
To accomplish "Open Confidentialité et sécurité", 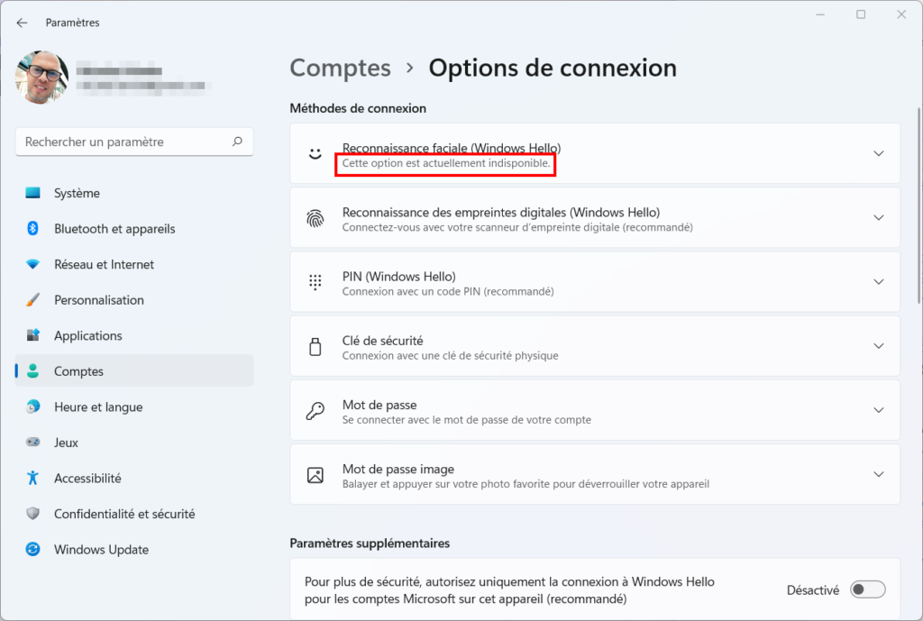I will [x=134, y=513].
